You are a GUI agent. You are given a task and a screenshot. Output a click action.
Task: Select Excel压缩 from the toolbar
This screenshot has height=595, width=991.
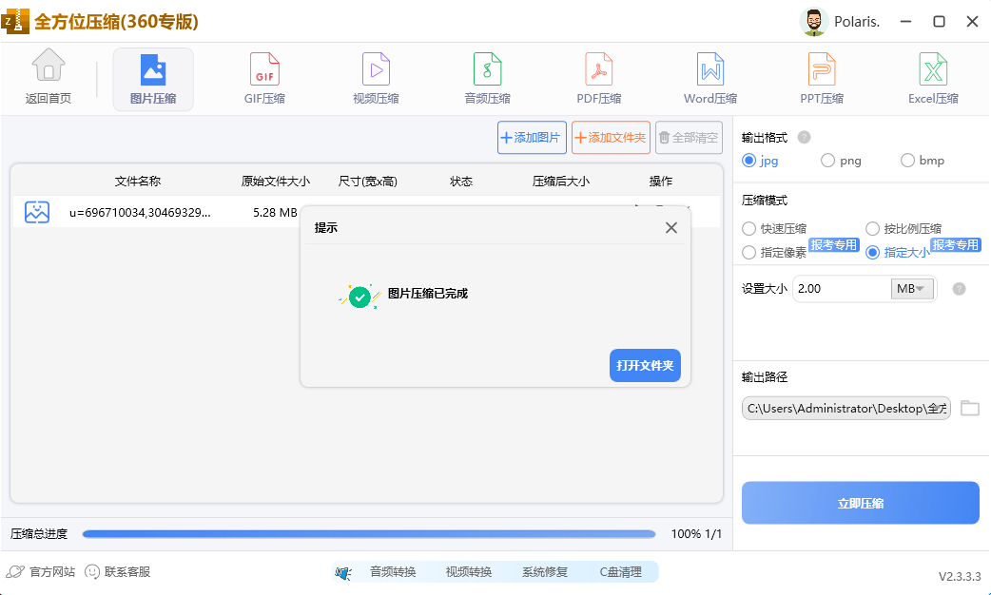click(x=932, y=78)
